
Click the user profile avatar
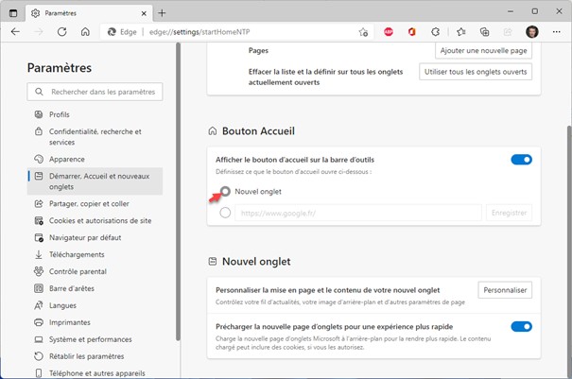pos(532,32)
